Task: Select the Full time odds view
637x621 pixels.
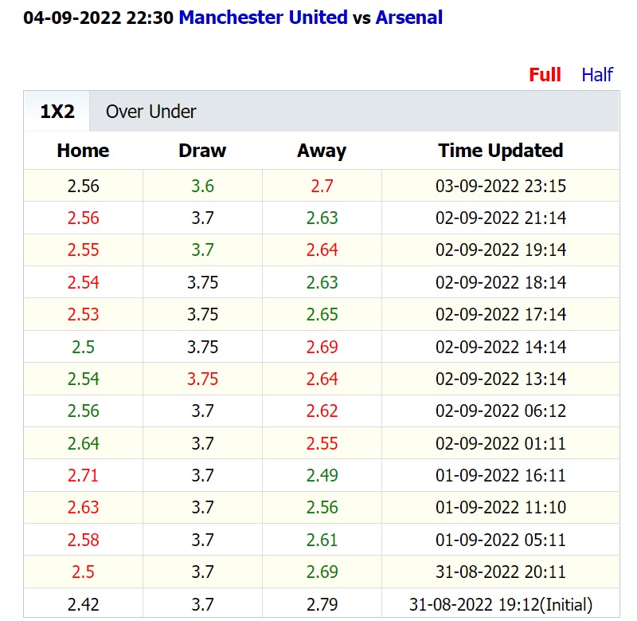Action: [x=545, y=75]
